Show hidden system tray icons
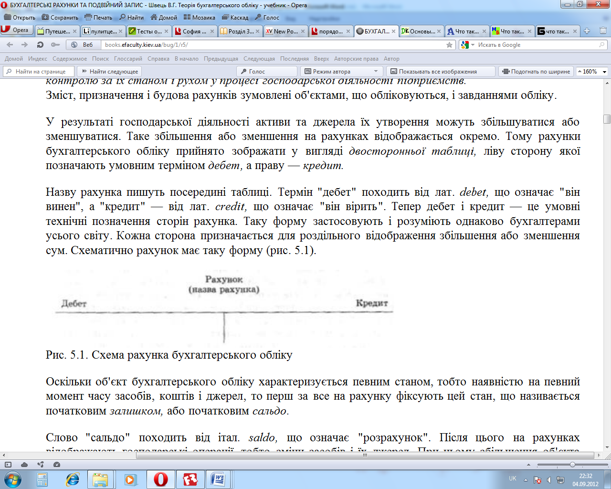This screenshot has height=489, width=611. point(526,479)
